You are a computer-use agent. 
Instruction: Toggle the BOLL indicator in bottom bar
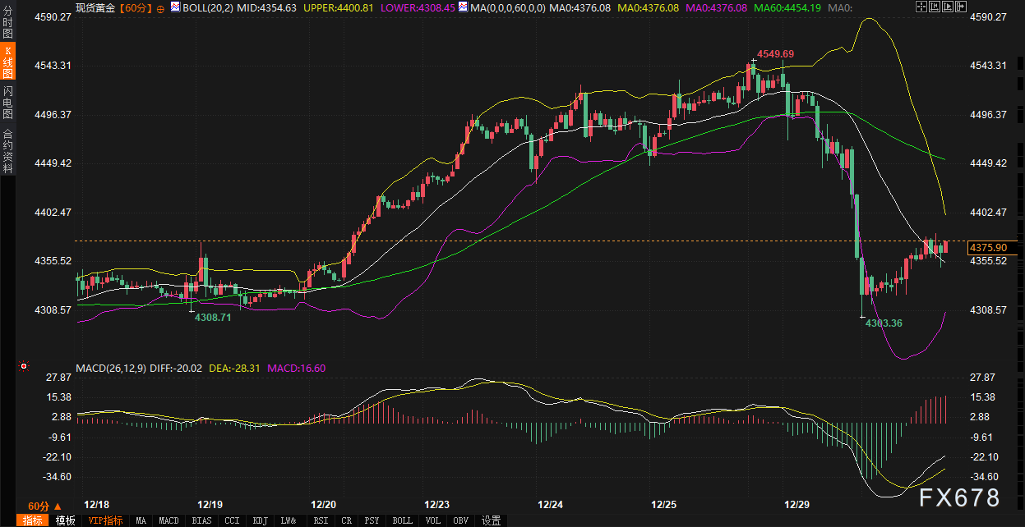pyautogui.click(x=402, y=520)
